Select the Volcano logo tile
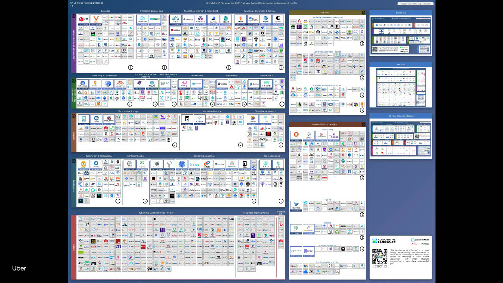Screen dimensions: 503x283 click(x=120, y=85)
